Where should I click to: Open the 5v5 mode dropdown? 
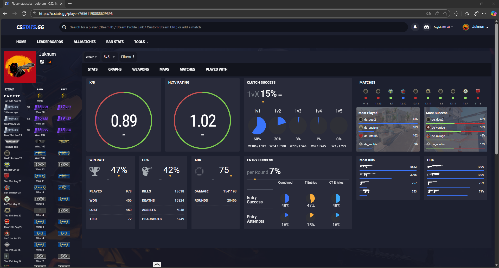(x=109, y=57)
